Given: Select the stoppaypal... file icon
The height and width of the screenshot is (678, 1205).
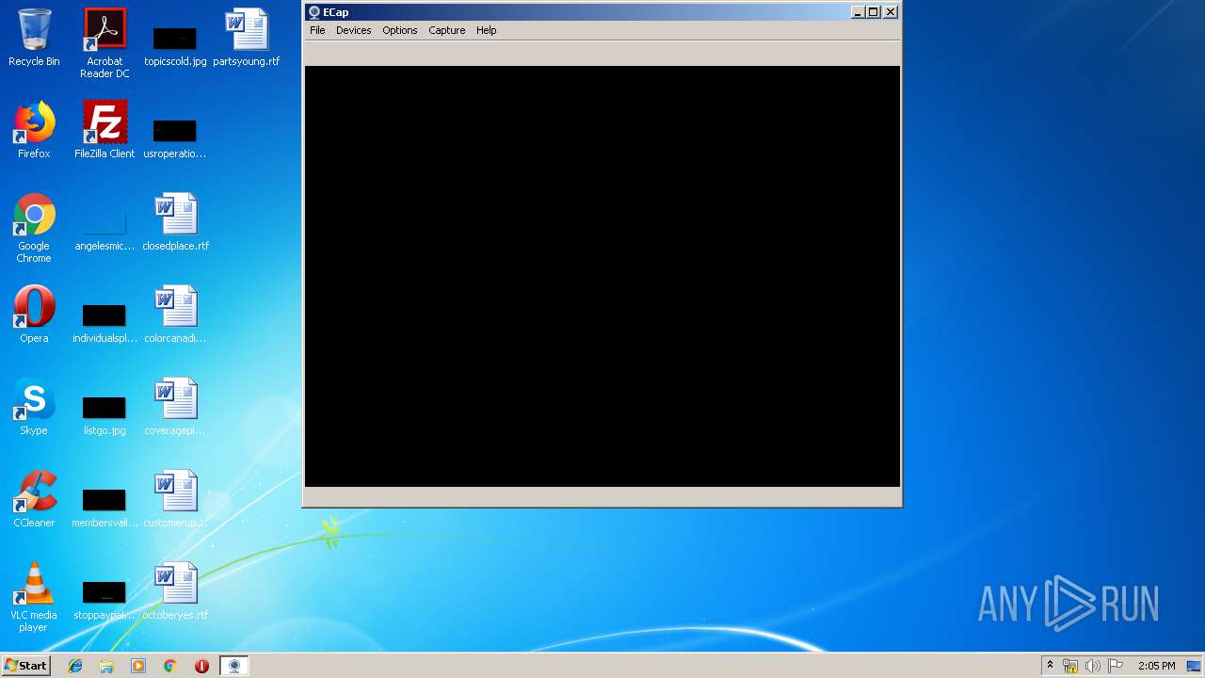Looking at the screenshot, I should (x=104, y=599).
